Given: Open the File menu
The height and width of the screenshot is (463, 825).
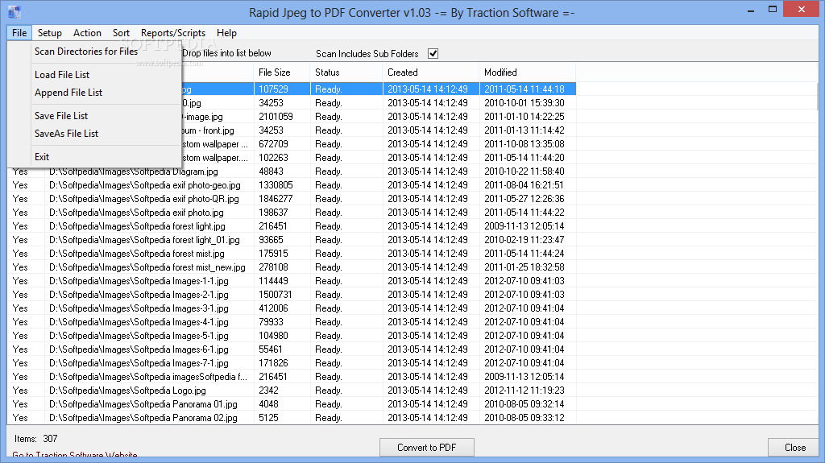Looking at the screenshot, I should (x=19, y=33).
